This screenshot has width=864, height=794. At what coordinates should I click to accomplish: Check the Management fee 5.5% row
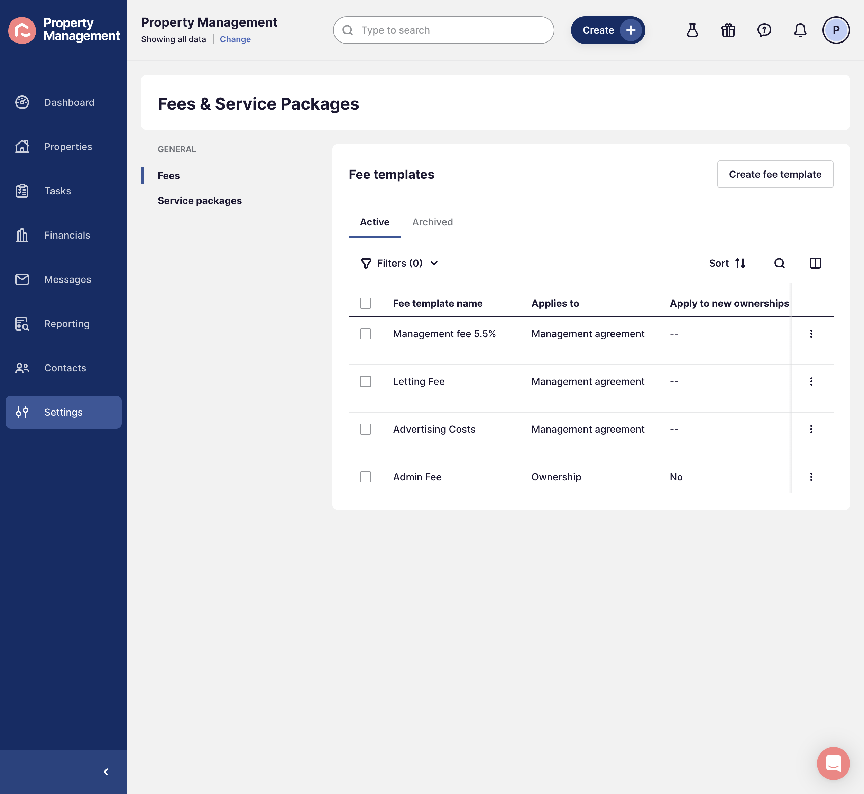pos(366,334)
